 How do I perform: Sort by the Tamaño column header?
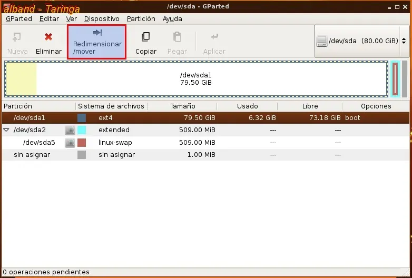click(182, 106)
